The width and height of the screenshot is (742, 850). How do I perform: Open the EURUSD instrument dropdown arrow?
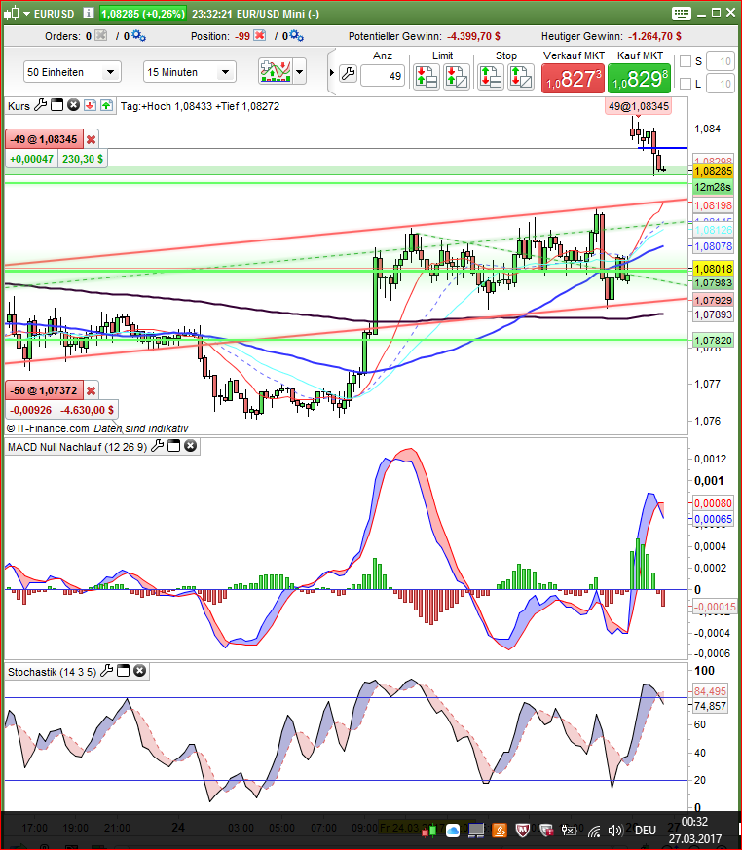click(x=26, y=14)
